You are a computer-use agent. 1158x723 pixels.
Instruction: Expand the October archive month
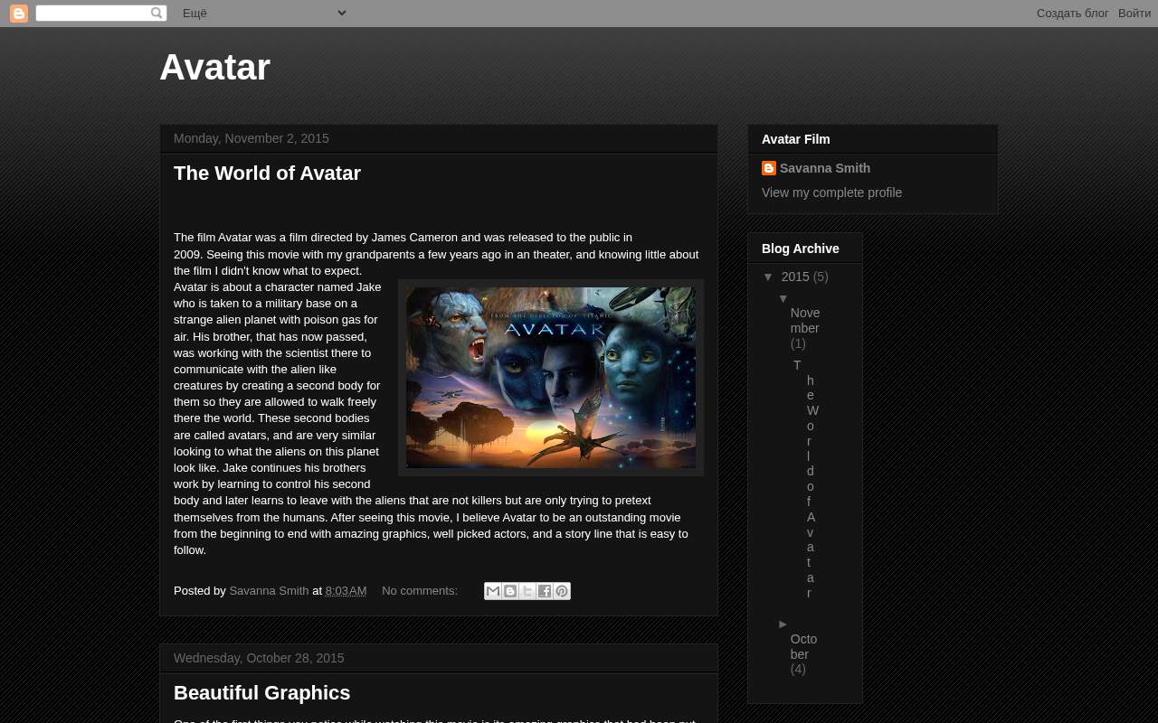[783, 624]
